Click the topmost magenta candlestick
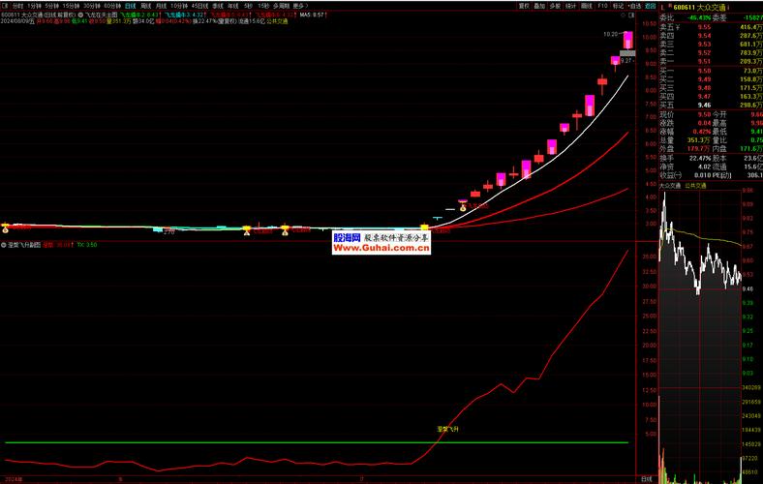 click(628, 40)
